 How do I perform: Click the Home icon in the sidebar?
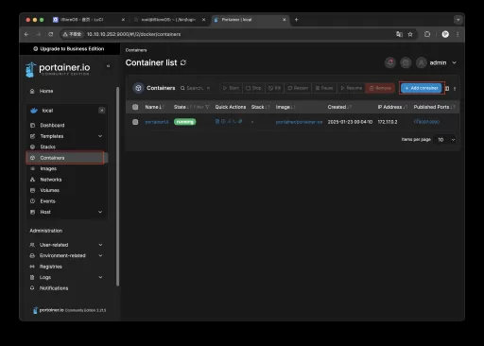32,91
